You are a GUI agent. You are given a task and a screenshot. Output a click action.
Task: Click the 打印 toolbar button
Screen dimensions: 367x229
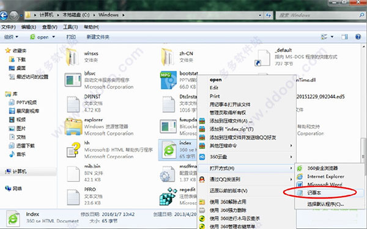71,37
